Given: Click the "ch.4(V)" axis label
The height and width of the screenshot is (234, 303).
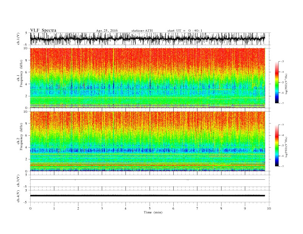Looking at the screenshot, I should click(18, 196).
